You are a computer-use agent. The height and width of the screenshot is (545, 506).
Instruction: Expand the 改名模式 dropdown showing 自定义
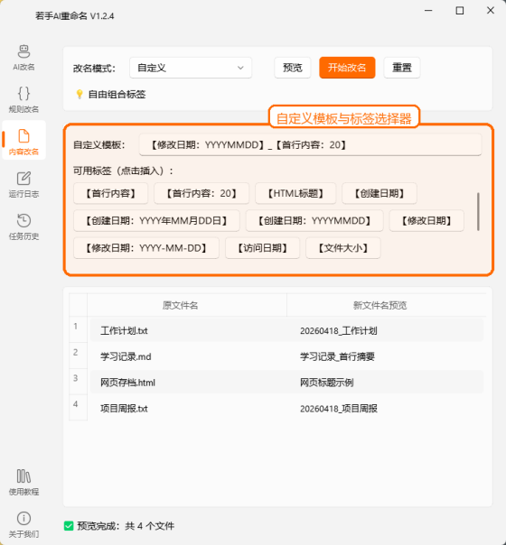(191, 68)
